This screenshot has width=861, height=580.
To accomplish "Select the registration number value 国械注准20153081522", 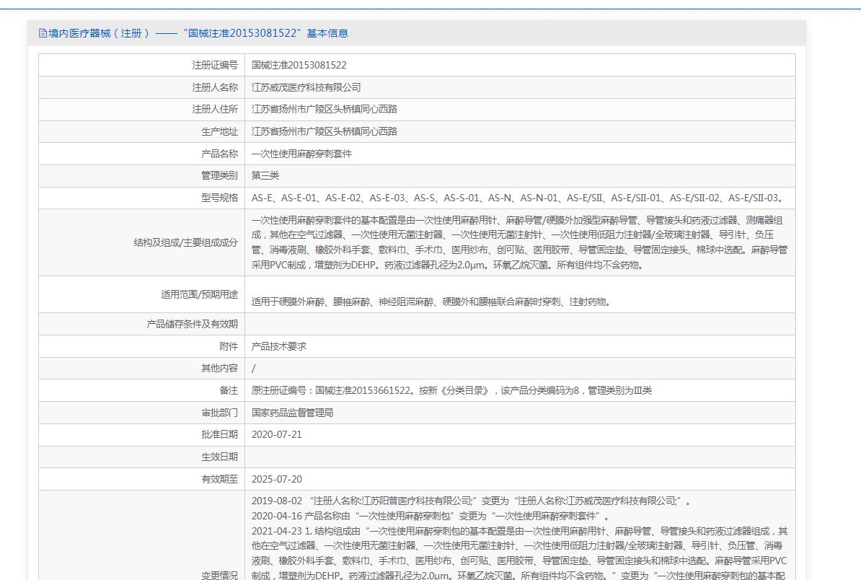I will (299, 65).
